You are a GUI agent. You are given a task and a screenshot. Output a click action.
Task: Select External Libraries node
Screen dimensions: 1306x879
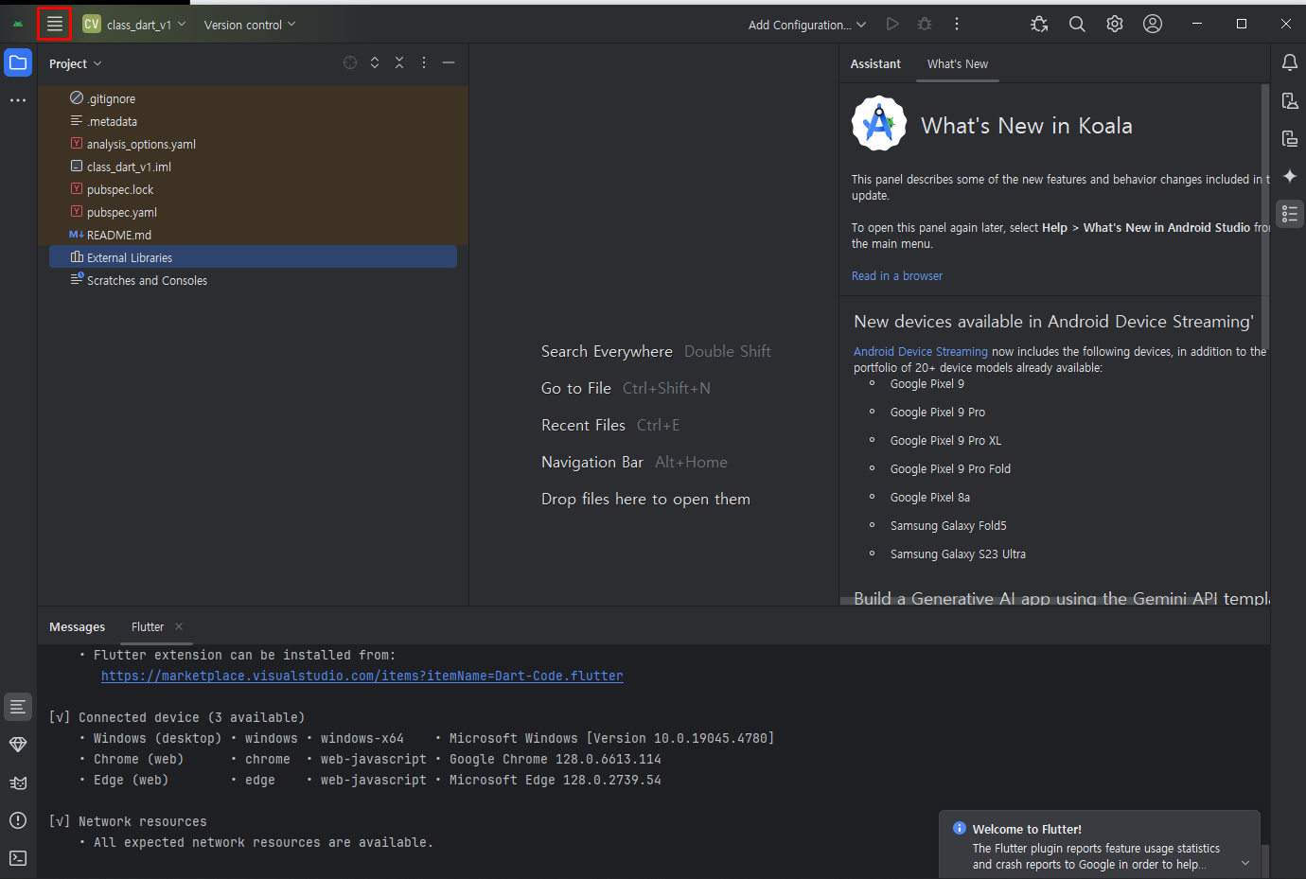coord(253,257)
